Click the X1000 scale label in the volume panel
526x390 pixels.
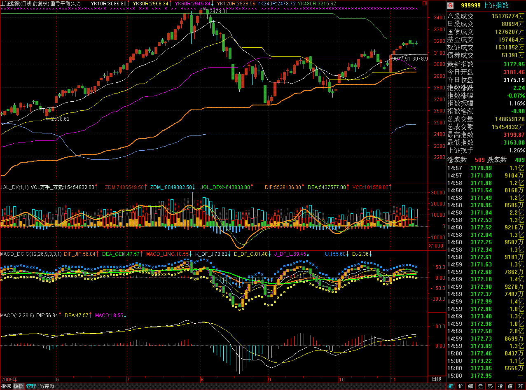pyautogui.click(x=436, y=246)
